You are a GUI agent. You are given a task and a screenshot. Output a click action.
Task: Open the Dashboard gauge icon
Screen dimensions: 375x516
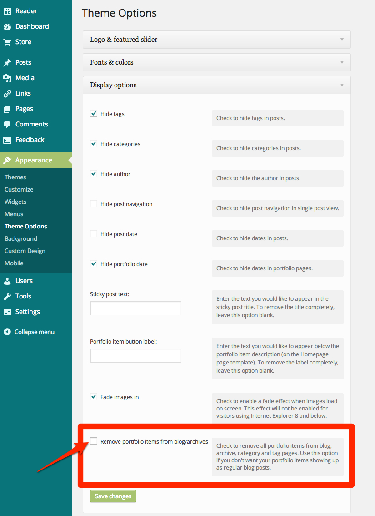pos(7,26)
